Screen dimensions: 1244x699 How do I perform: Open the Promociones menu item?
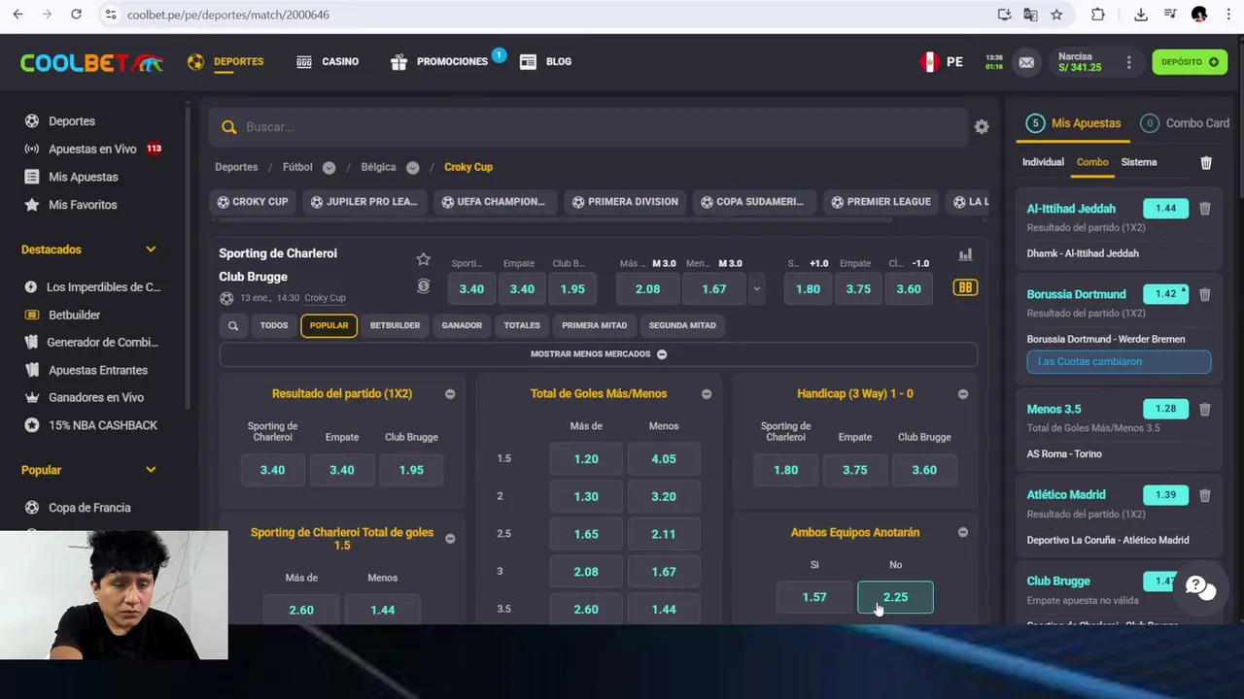coord(439,62)
